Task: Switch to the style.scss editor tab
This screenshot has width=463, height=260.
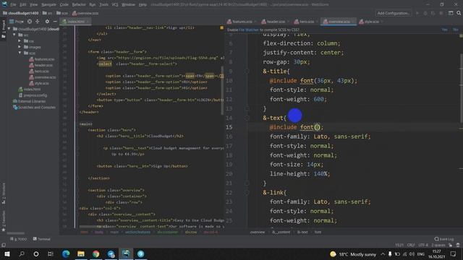Action: (x=371, y=22)
